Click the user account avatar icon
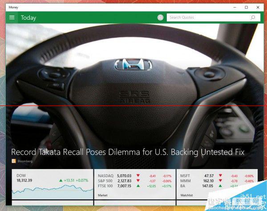 (x=160, y=17)
